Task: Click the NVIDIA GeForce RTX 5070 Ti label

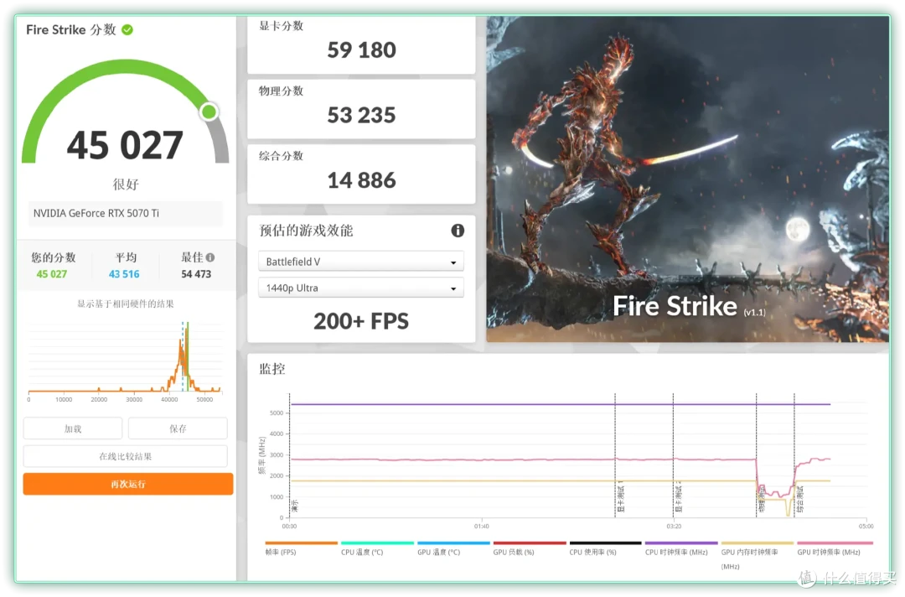Action: pyautogui.click(x=96, y=213)
